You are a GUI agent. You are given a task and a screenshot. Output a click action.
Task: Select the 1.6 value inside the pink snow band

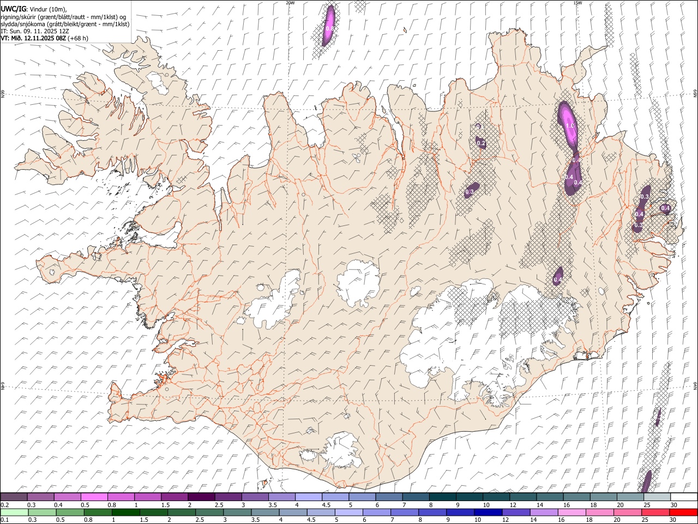(x=570, y=126)
